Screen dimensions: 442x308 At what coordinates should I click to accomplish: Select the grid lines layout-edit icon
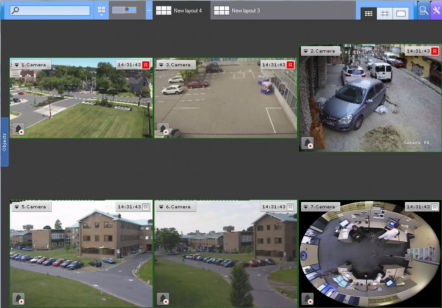[x=385, y=13]
